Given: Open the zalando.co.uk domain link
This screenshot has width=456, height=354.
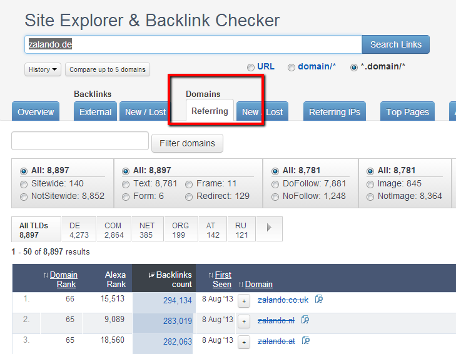Looking at the screenshot, I should tap(283, 300).
